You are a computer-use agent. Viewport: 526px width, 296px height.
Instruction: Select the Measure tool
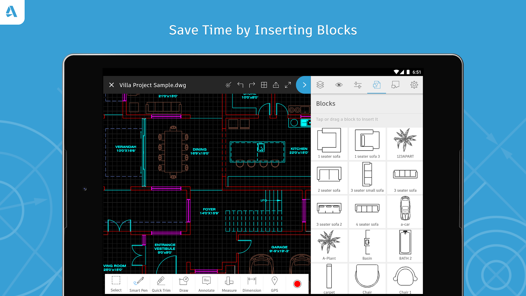pyautogui.click(x=229, y=284)
